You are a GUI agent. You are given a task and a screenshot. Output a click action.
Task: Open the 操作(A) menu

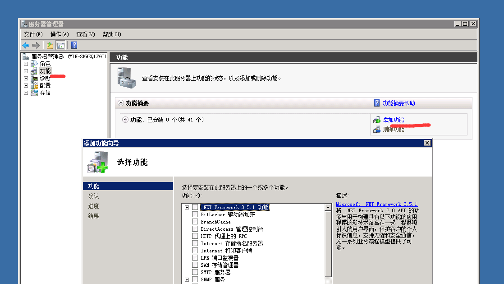(x=60, y=34)
